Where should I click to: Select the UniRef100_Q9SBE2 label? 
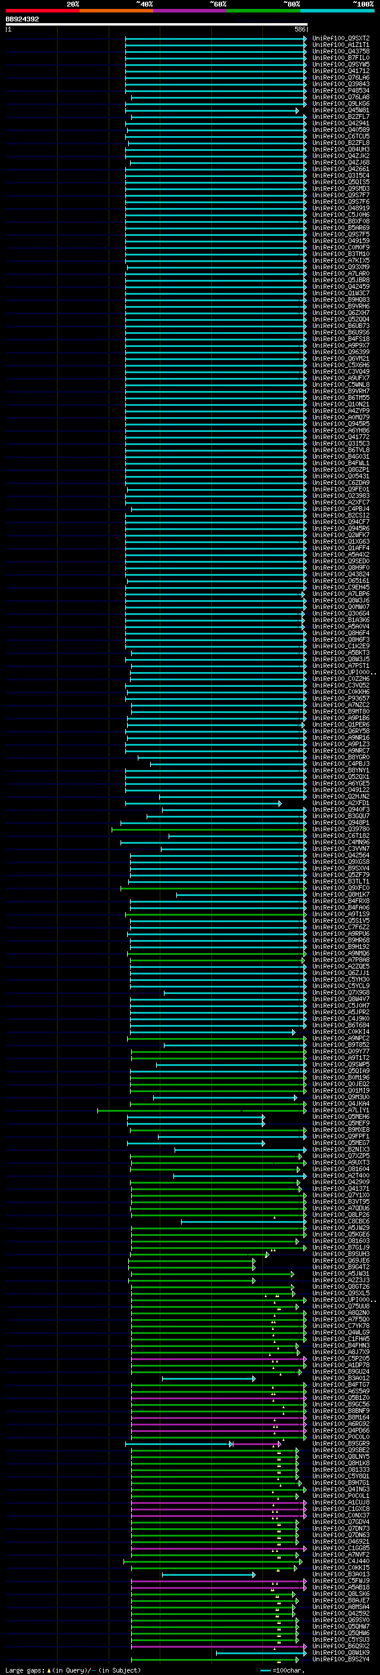point(340,1450)
